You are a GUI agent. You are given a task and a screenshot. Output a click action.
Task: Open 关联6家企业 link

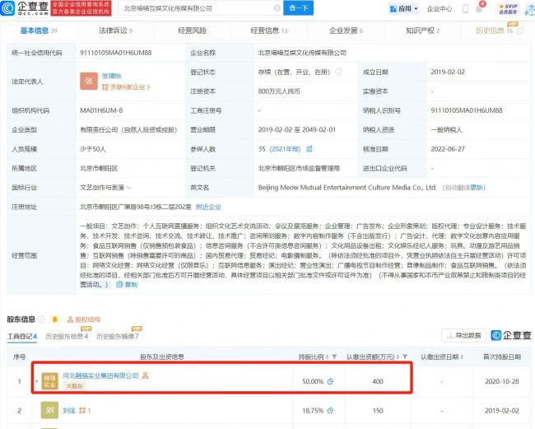tap(126, 87)
